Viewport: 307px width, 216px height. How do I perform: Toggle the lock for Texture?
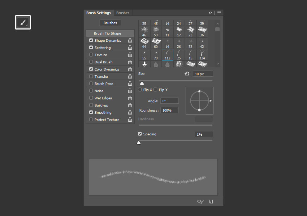tap(130, 55)
